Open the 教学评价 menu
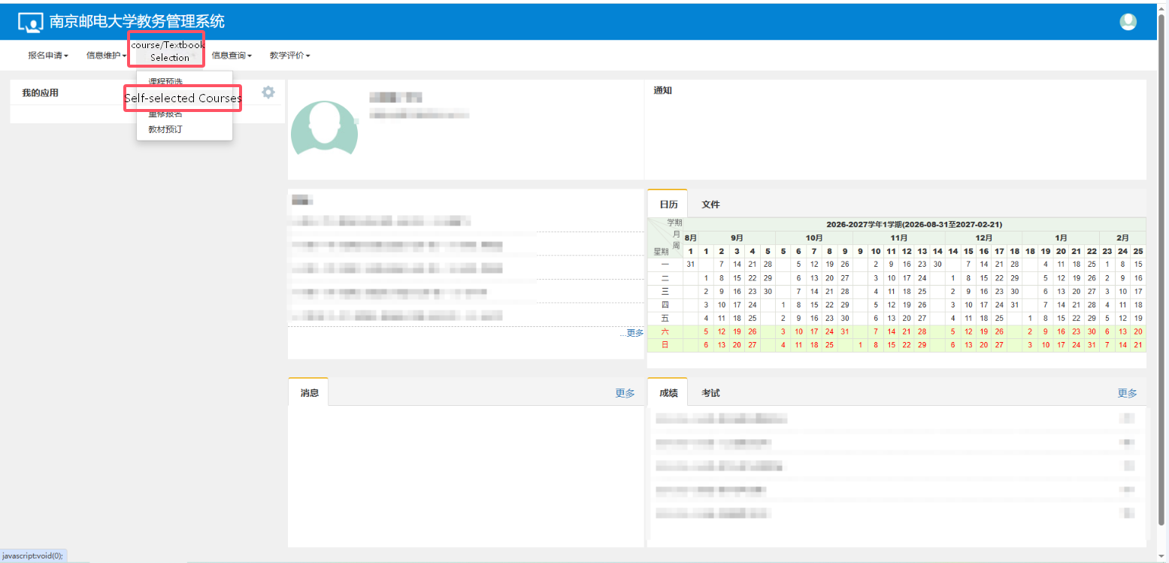The image size is (1169, 563). (x=290, y=55)
